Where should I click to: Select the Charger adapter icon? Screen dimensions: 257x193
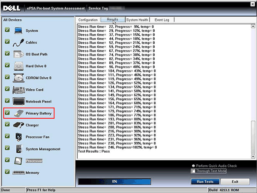point(18,125)
